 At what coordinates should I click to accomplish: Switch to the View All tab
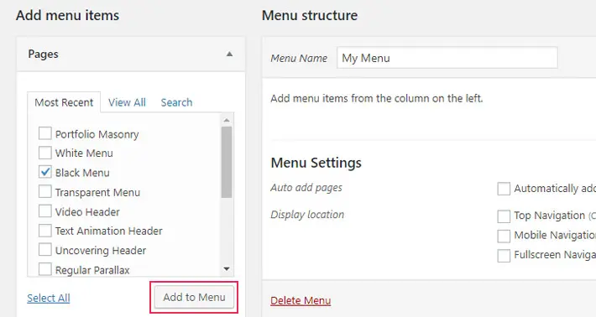[x=127, y=102]
